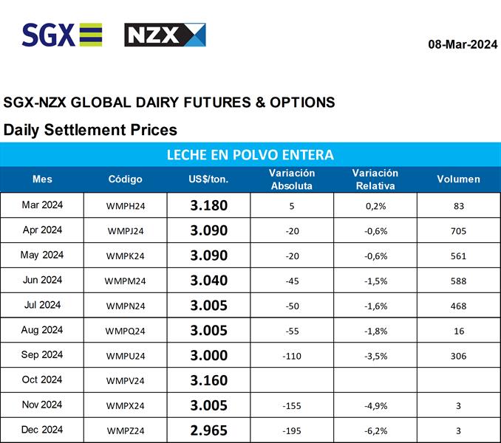Click contract code WMPN24
The image size is (501, 443).
(x=125, y=306)
